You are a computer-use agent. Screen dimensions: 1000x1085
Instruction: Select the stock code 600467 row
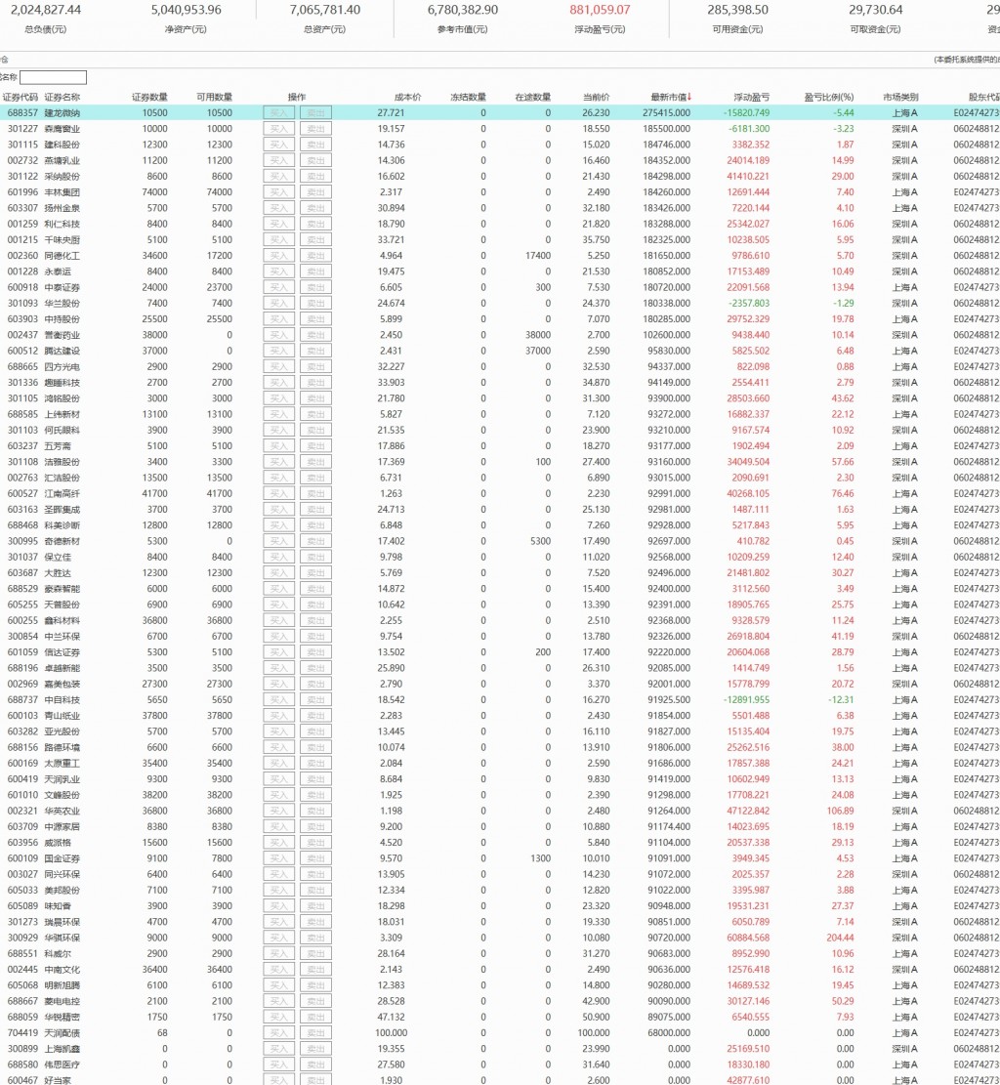click(x=22, y=1080)
